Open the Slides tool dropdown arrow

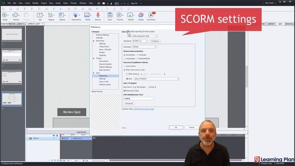pyautogui.click(x=8, y=15)
